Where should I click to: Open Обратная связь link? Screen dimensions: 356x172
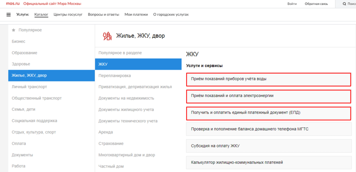tap(316, 4)
